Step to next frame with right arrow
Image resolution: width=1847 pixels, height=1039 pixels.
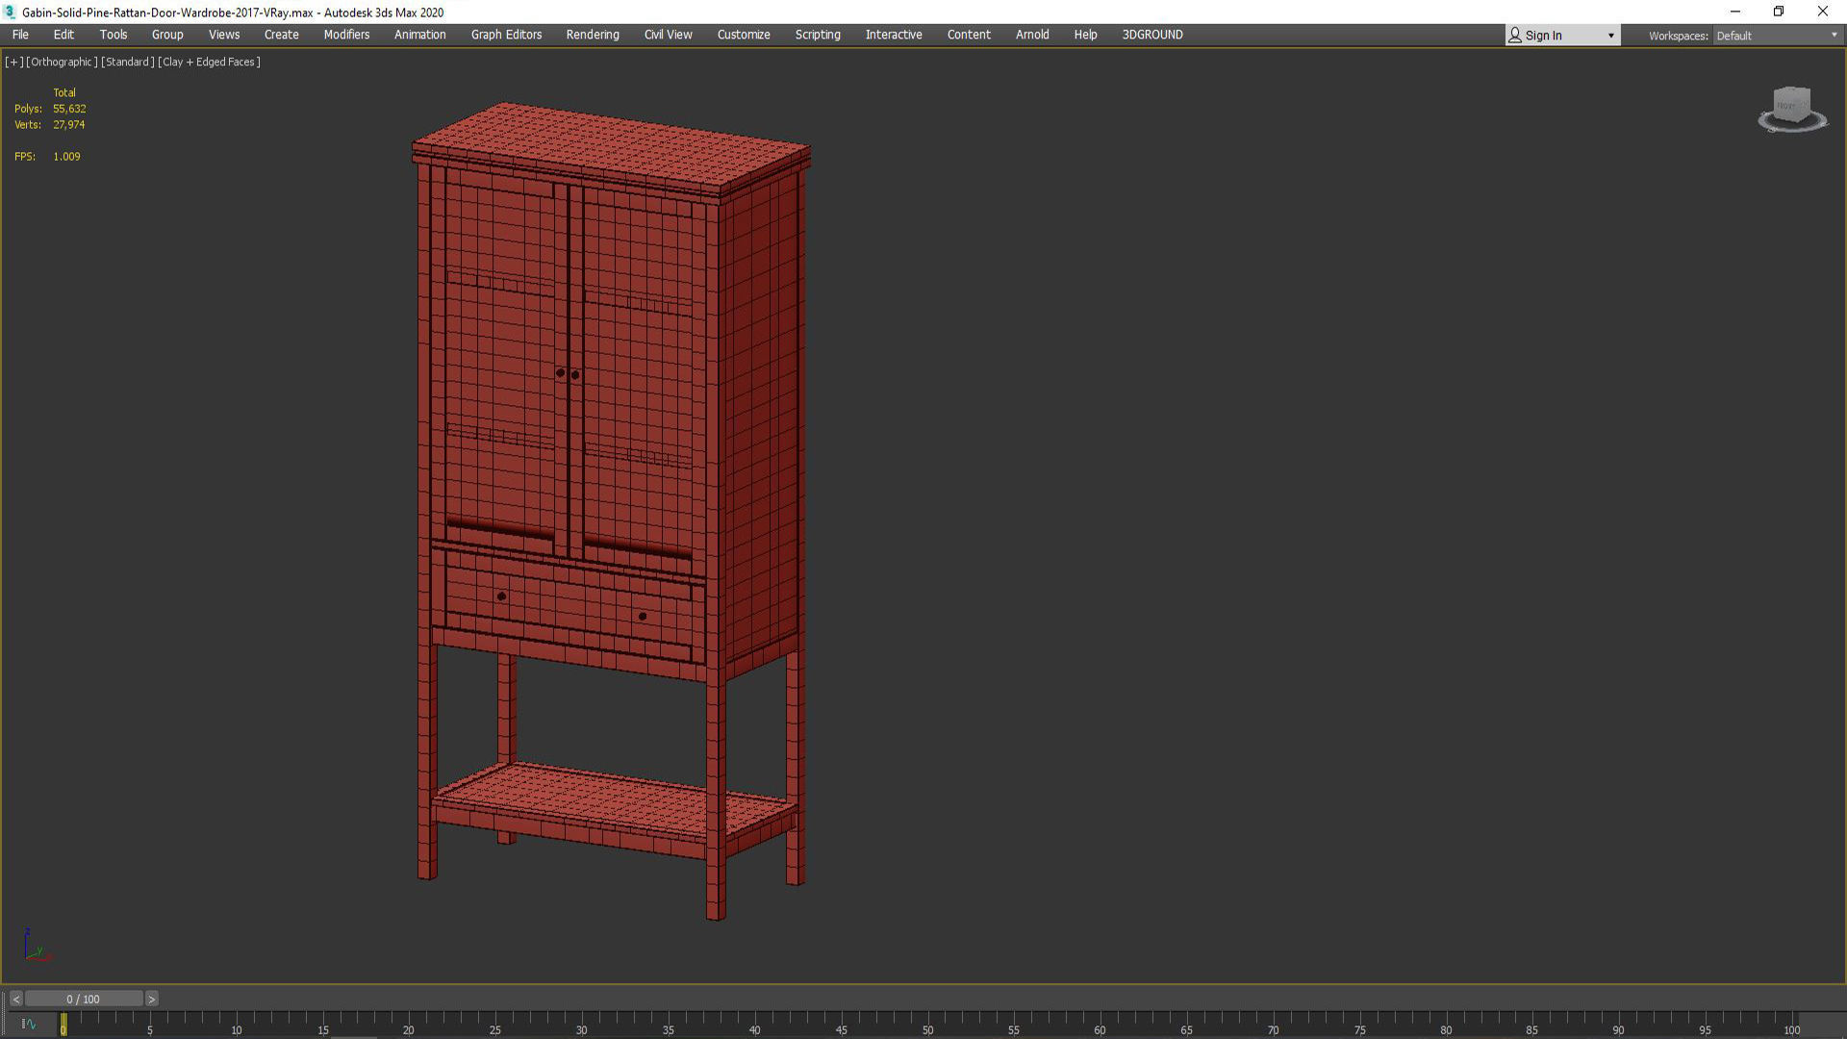click(151, 999)
